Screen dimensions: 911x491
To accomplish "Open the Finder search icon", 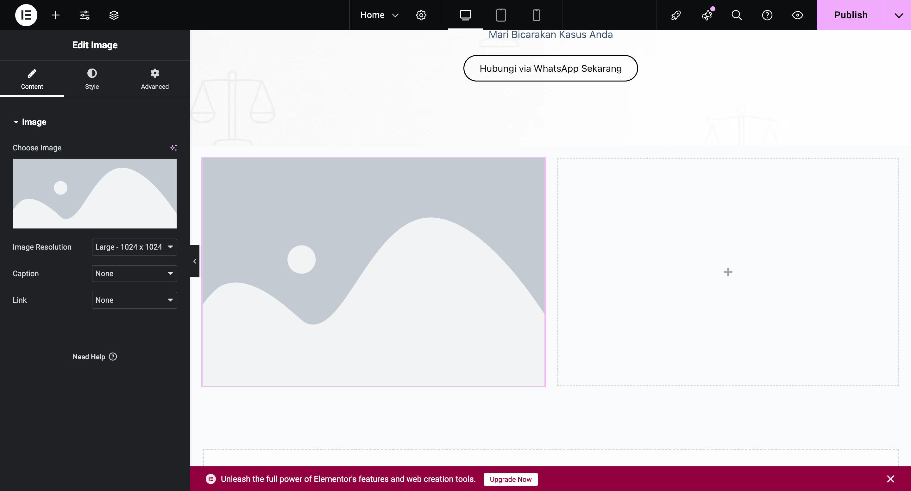I will [737, 15].
